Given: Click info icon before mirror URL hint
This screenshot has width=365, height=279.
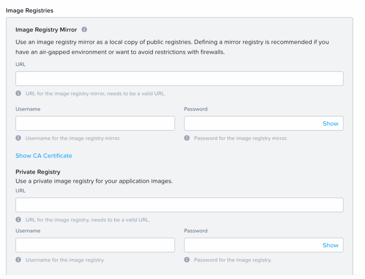Looking at the screenshot, I should coord(19,94).
